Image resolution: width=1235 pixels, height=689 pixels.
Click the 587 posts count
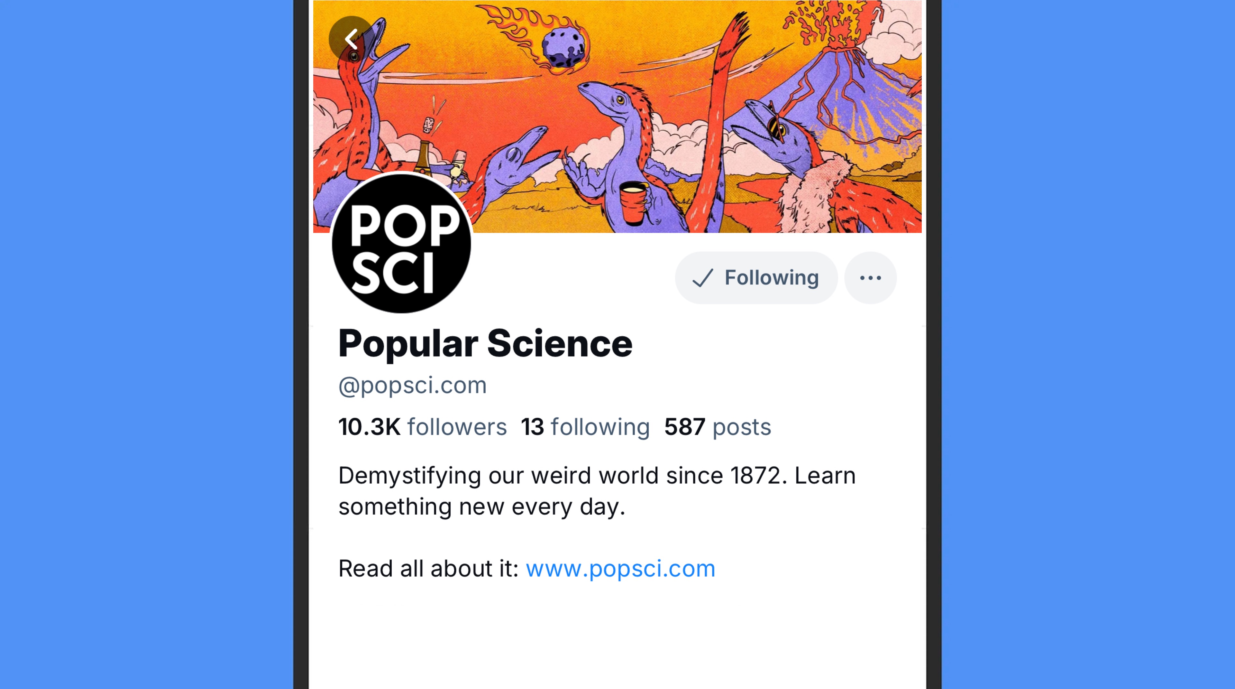tap(717, 426)
